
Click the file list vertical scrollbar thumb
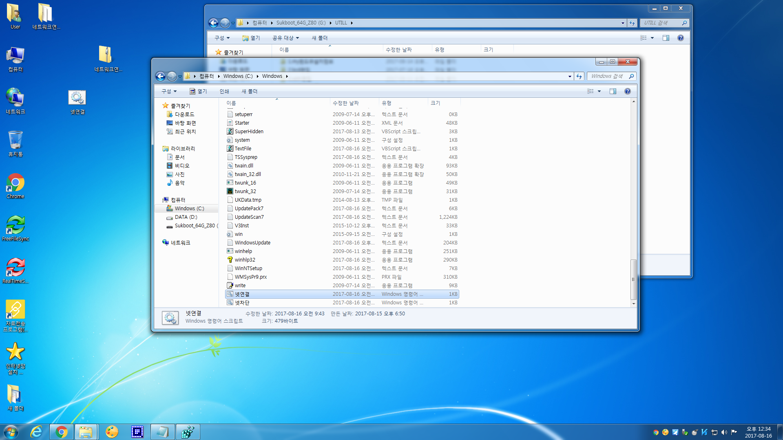click(633, 279)
